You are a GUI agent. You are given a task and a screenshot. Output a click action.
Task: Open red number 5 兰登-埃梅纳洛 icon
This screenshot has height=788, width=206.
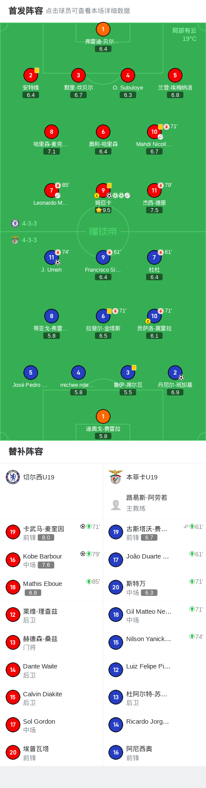[x=175, y=75]
